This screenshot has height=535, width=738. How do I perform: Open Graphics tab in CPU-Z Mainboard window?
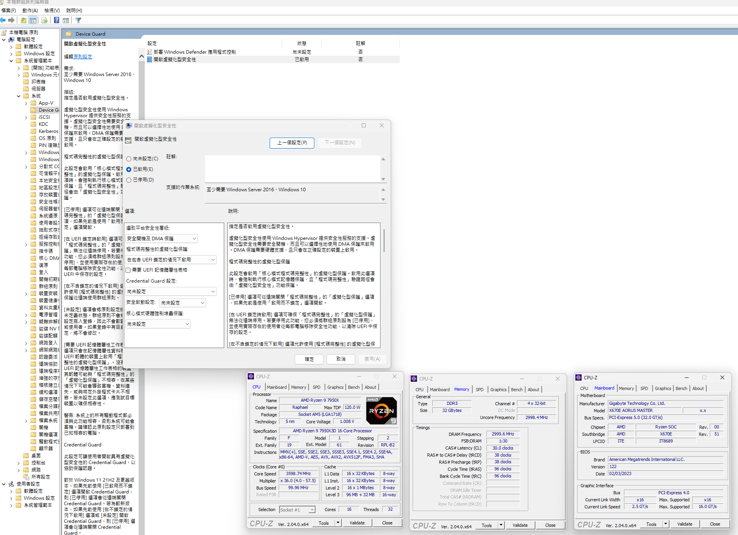click(663, 388)
